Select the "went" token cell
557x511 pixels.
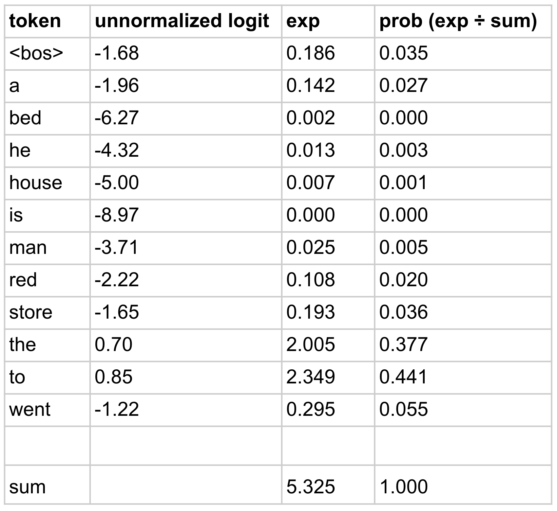(x=30, y=409)
